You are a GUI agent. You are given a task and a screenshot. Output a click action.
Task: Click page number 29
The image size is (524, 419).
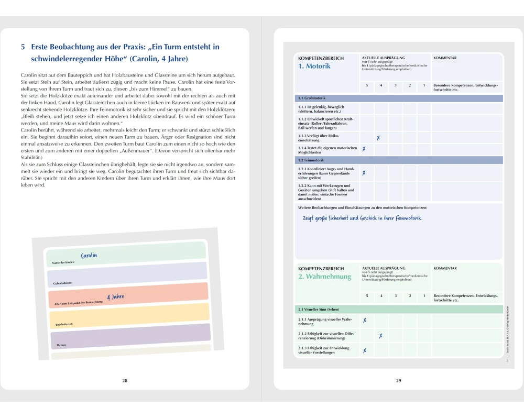(x=398, y=381)
